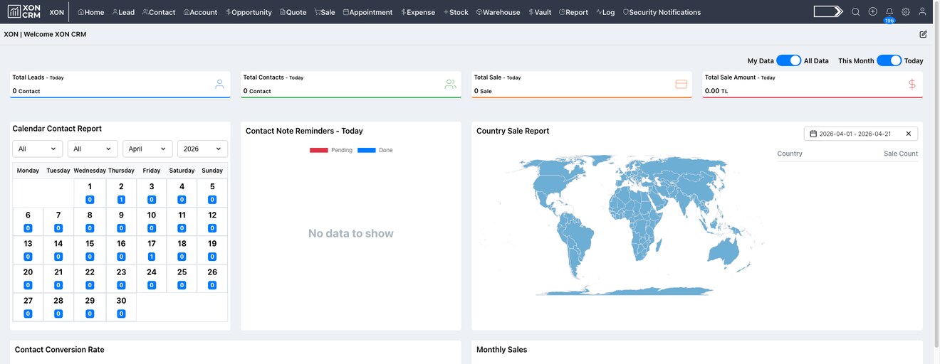Screen dimensions: 940x364
Task: Open the first All filter dropdown
Action: click(x=38, y=149)
